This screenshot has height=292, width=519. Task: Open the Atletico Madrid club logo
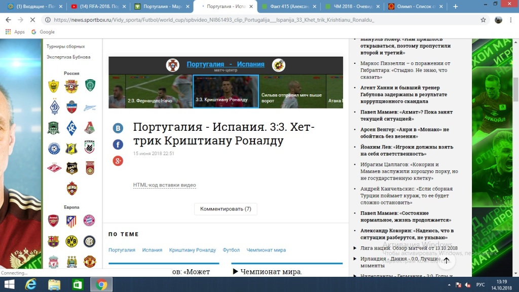71,221
